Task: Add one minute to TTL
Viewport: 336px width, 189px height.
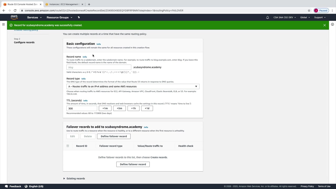Action: (105, 108)
